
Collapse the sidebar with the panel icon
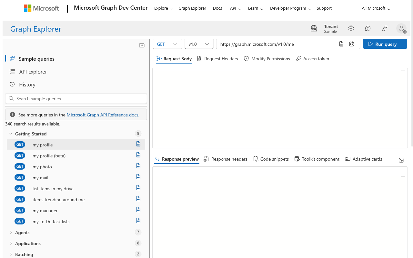click(x=142, y=45)
